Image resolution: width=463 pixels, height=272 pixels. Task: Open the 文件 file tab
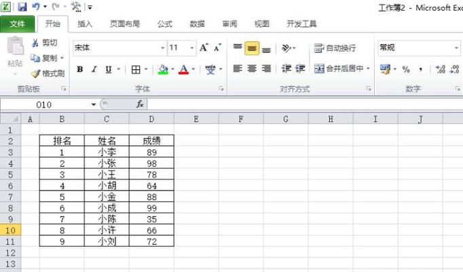[x=18, y=24]
